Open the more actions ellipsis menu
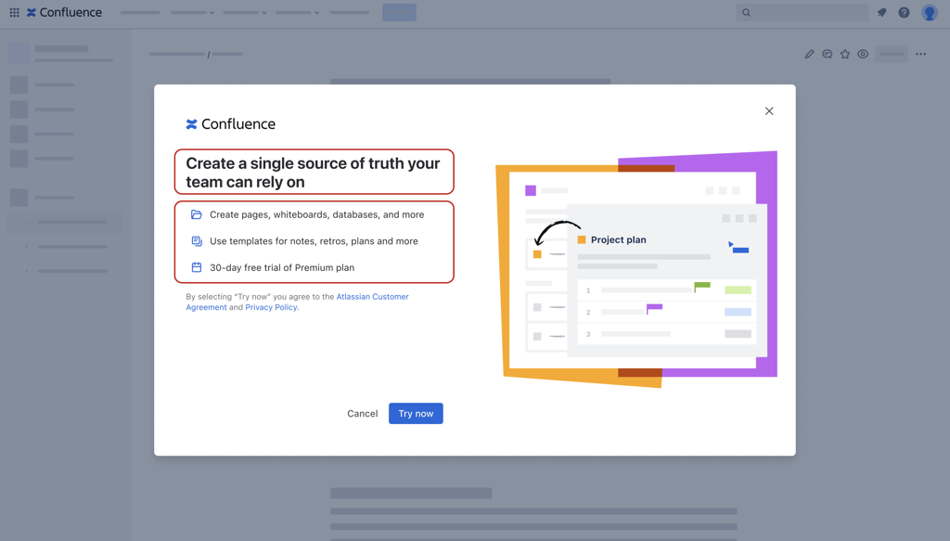 920,54
